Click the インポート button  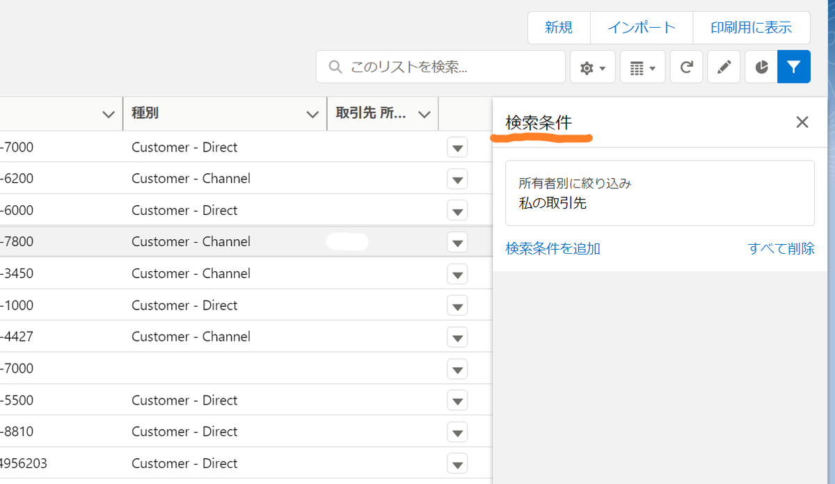tap(641, 27)
